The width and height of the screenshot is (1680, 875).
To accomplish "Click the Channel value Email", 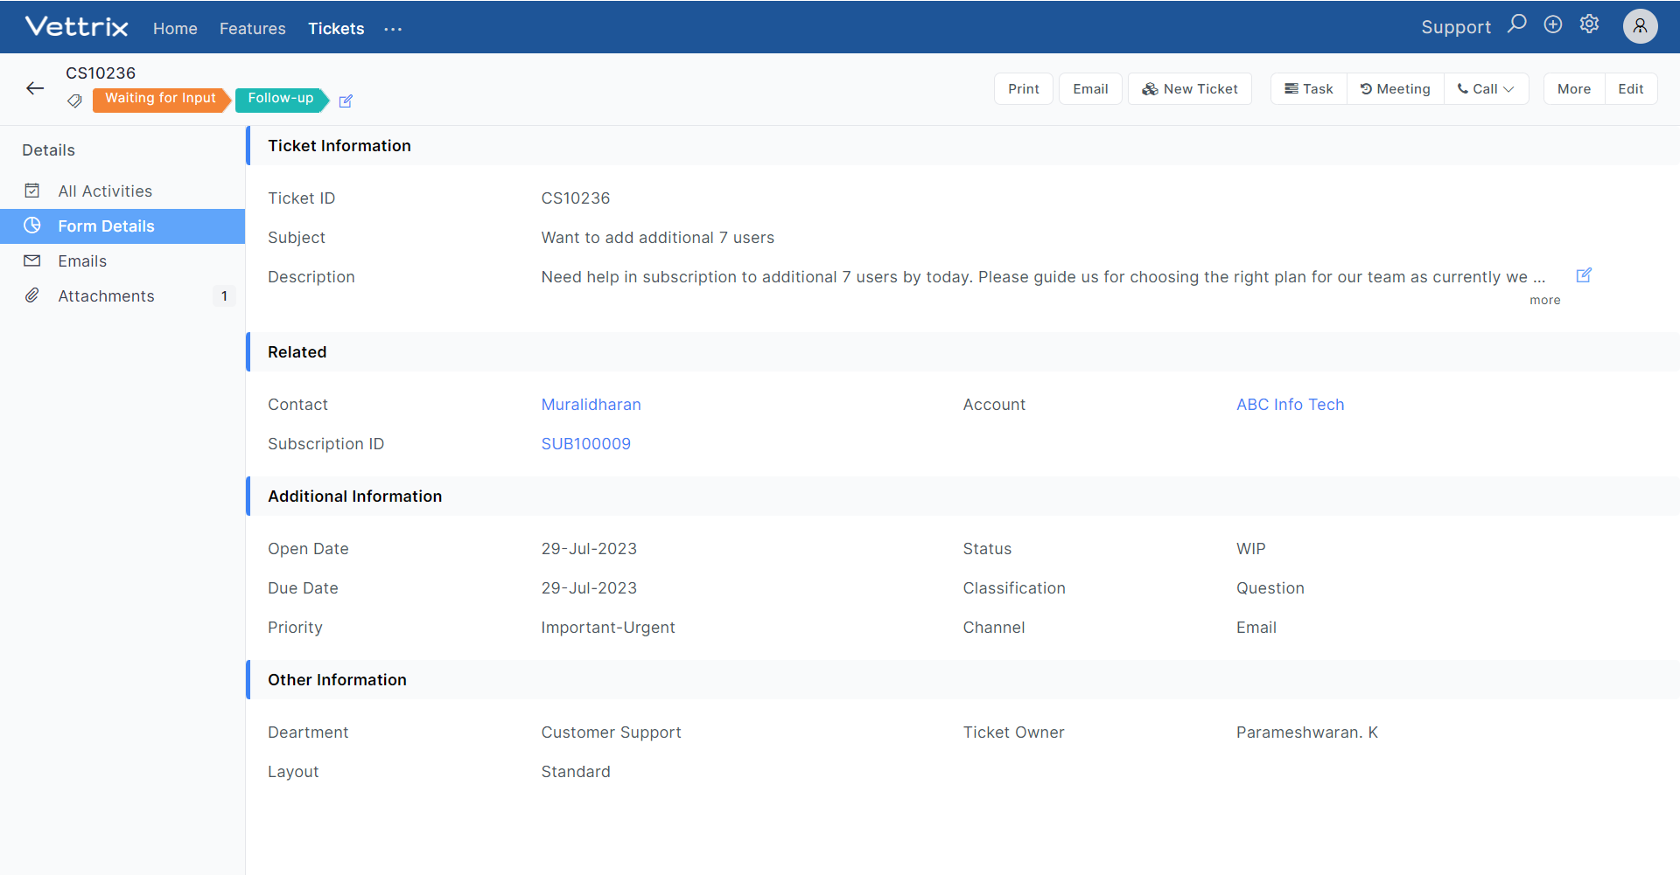I will pos(1256,627).
